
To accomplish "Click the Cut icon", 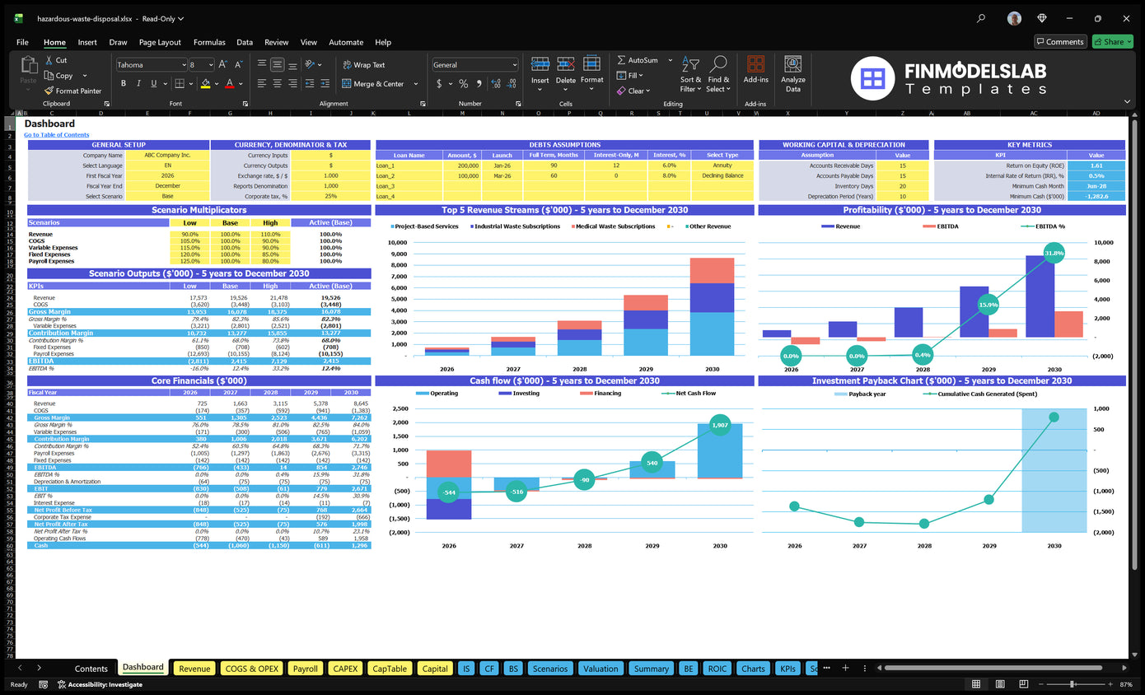I will (x=56, y=60).
